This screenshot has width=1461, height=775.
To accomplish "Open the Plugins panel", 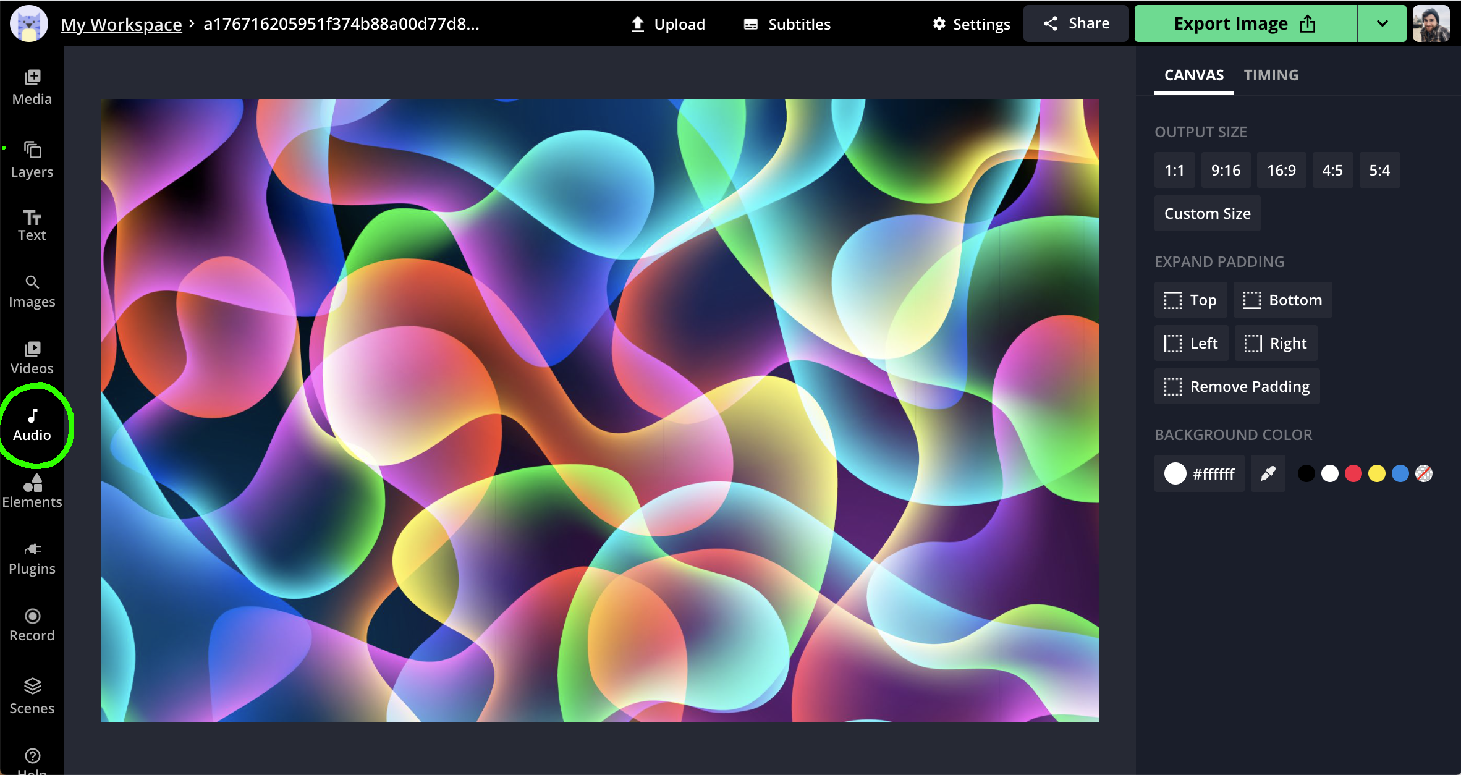I will pyautogui.click(x=32, y=557).
